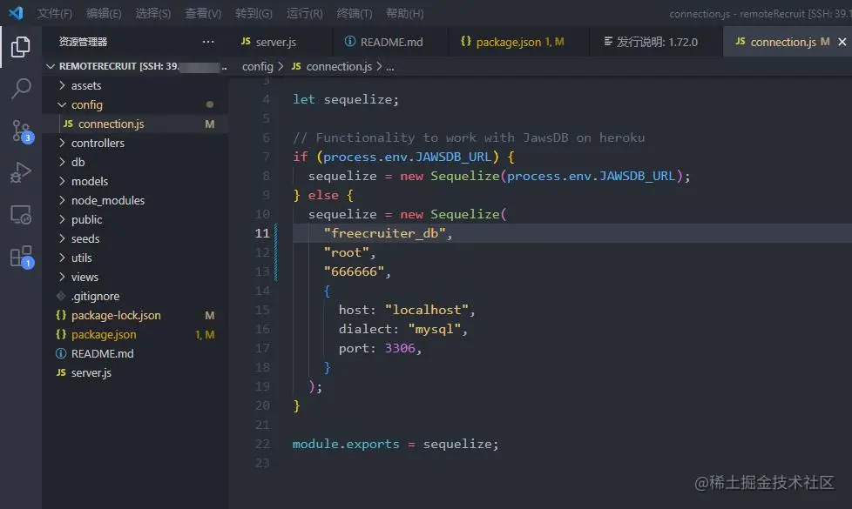Open the 查看(V) menu
The width and height of the screenshot is (852, 509).
click(203, 13)
